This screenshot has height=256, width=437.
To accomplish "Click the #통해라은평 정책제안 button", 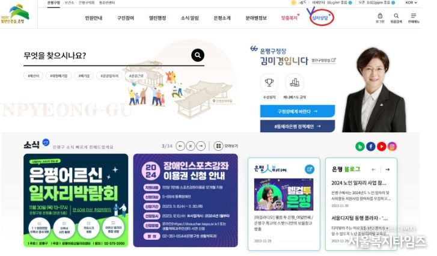I will click(298, 126).
